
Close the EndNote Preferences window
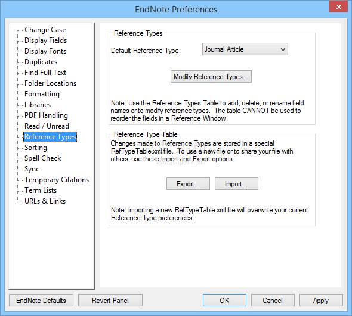pyautogui.click(x=338, y=7)
